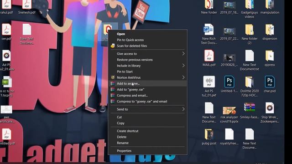This screenshot has width=292, height=164.
Task: Select the cer.pdf file icon
Action: 6,30
